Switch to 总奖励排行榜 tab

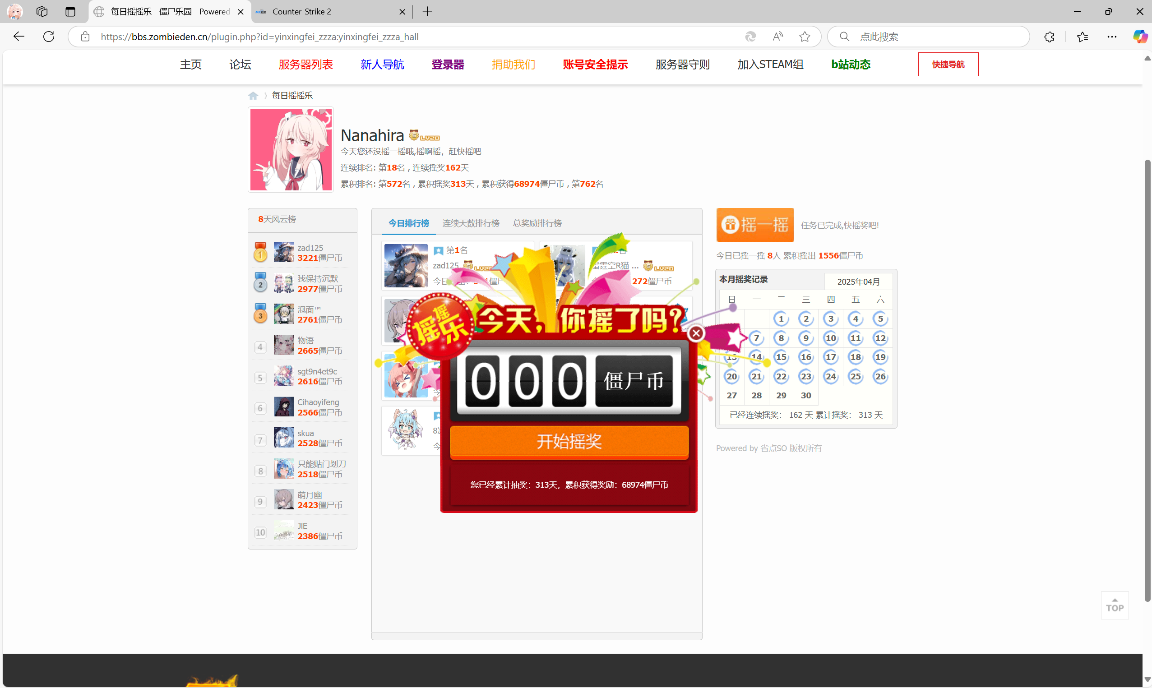537,223
